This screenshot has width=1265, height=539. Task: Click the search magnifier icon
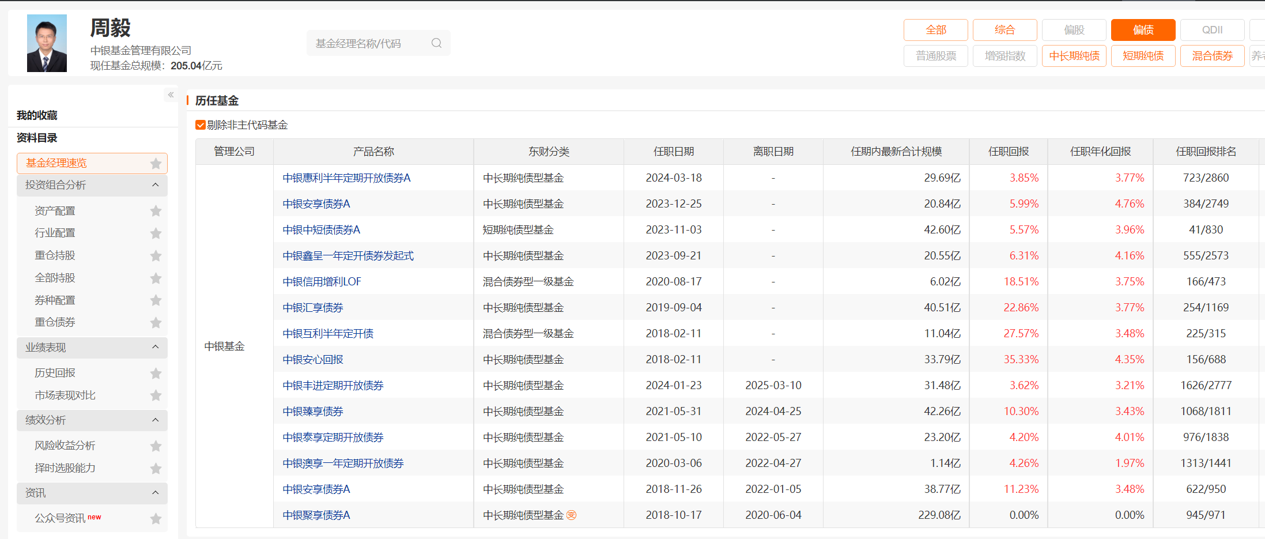coord(436,43)
